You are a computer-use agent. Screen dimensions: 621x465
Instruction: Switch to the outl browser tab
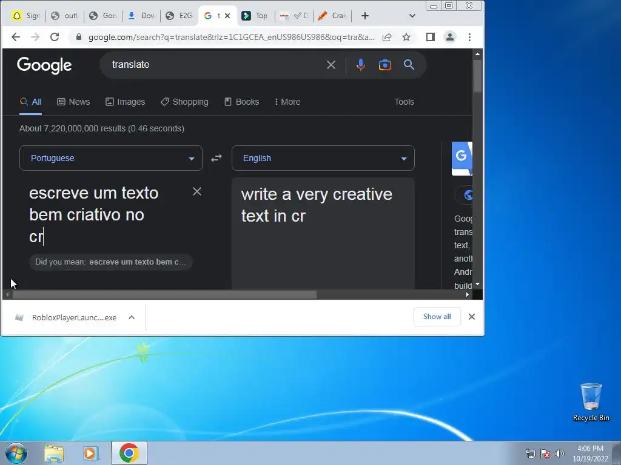65,16
